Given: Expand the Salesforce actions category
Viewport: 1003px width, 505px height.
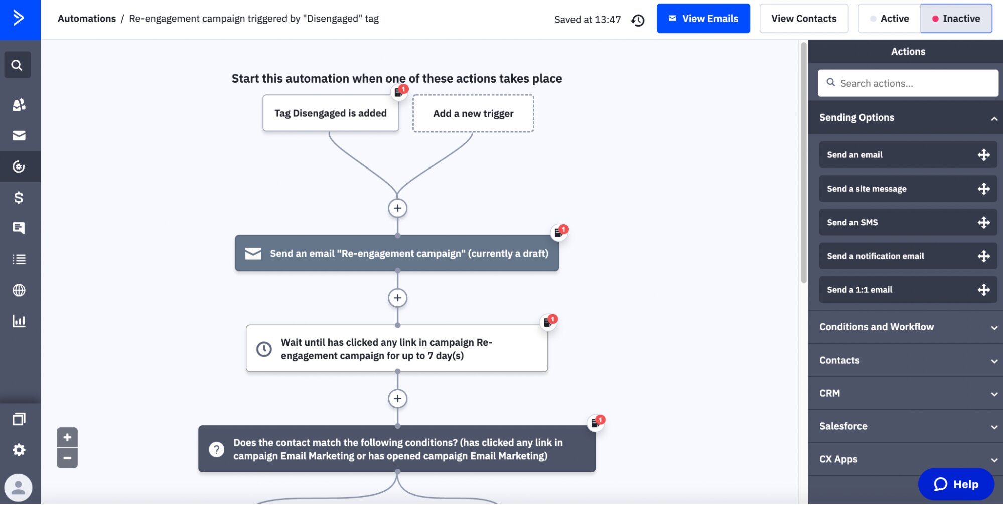Looking at the screenshot, I should coord(906,426).
